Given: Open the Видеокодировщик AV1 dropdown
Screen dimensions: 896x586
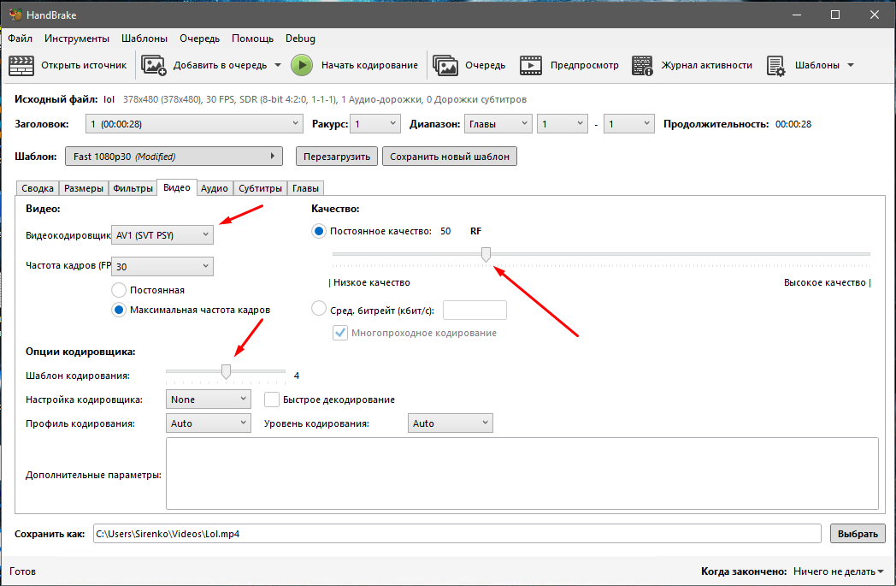Looking at the screenshot, I should 162,234.
